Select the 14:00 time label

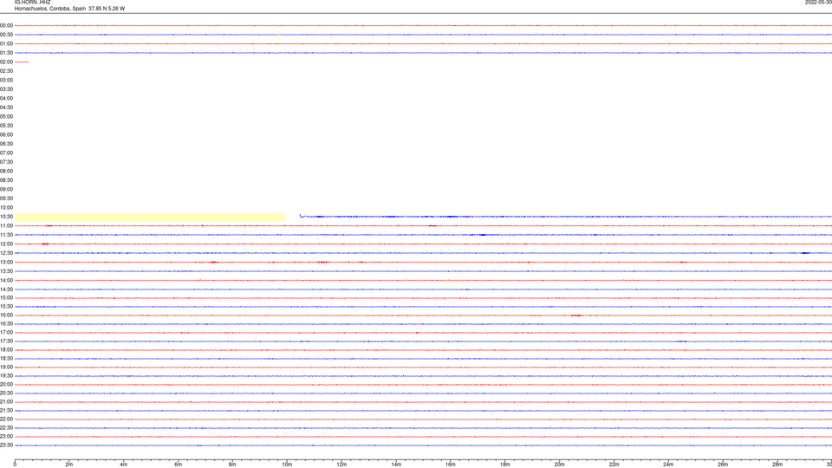point(6,280)
